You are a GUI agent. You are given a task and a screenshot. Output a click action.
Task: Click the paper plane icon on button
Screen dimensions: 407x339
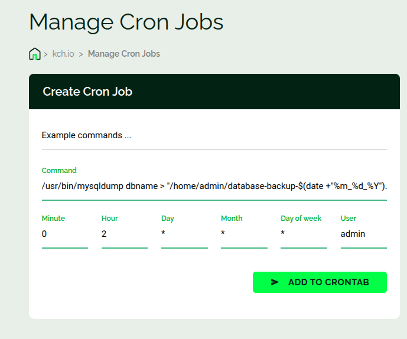(x=275, y=282)
